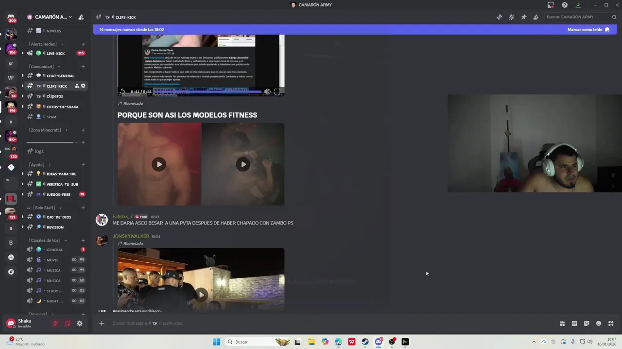
Task: Open the logs channel
Action: point(55,151)
